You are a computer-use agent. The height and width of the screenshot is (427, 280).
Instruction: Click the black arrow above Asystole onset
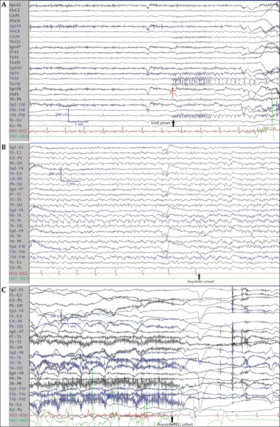[199, 276]
